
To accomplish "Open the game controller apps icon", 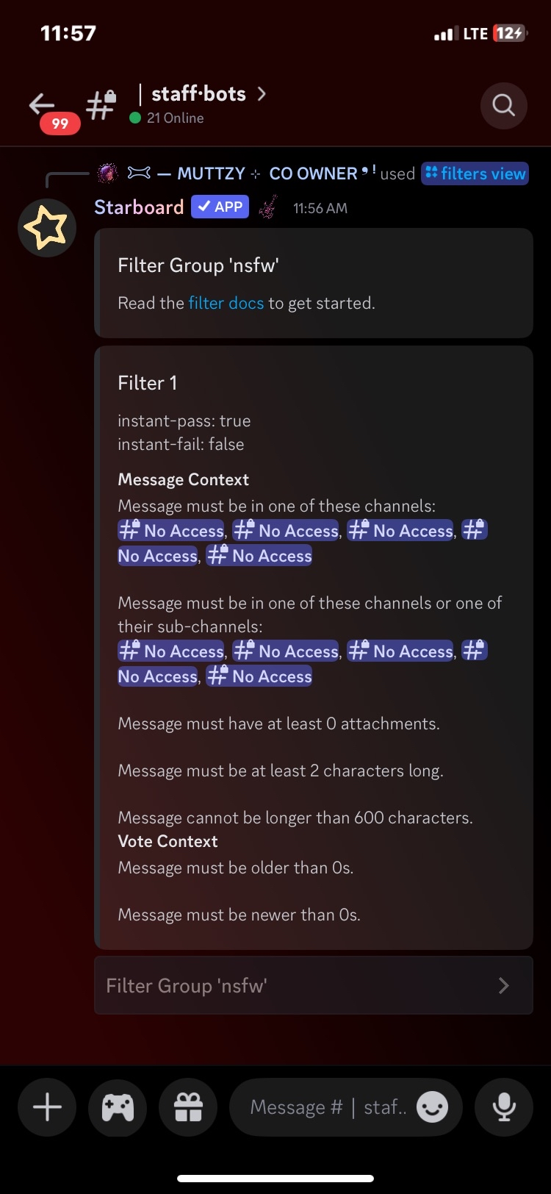I will [118, 1107].
